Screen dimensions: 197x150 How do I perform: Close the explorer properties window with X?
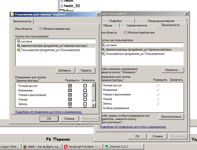(187, 13)
